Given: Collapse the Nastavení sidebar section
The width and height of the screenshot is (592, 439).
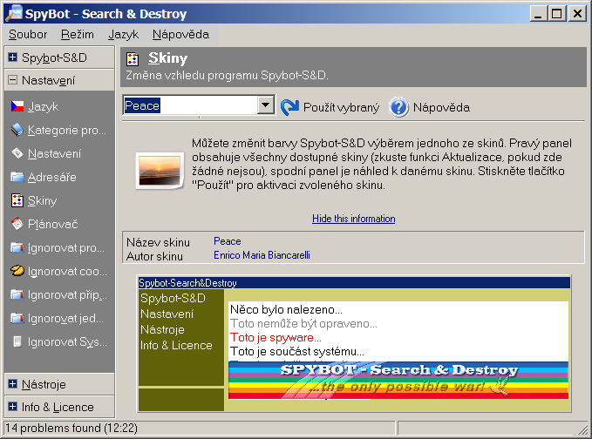Looking at the screenshot, I should tap(12, 80).
